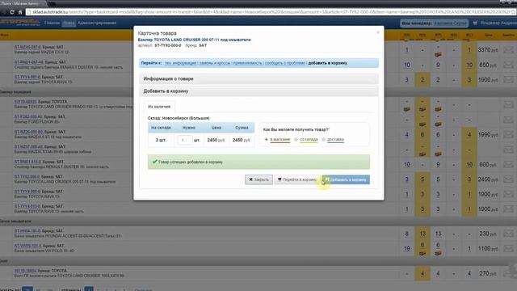Click the quantity input field 'Нужно'
Screen dimensions: 517x291
pos(185,140)
